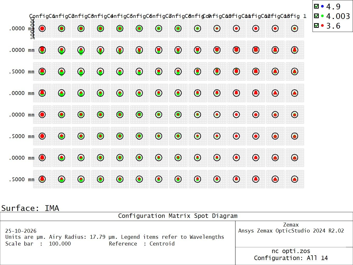Uncheck the 4.9 wavelength legend checkbox
353x265 pixels.
(x=316, y=6)
